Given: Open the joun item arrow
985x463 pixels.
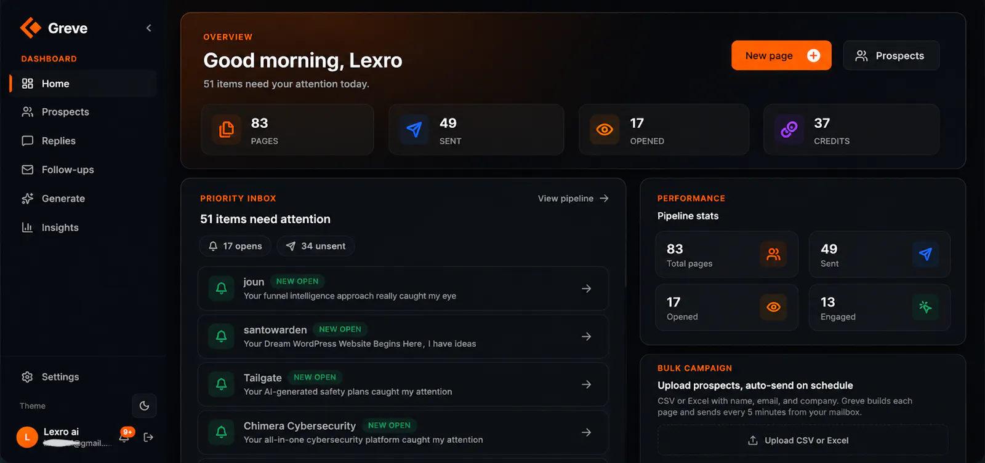Looking at the screenshot, I should click(587, 288).
